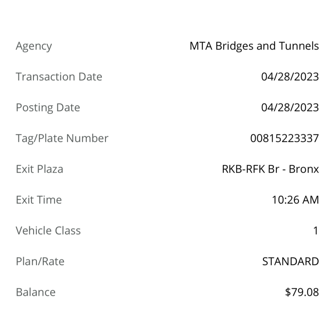Select the Transaction Date label
Viewport: 335px width, 335px height.
pyautogui.click(x=59, y=77)
